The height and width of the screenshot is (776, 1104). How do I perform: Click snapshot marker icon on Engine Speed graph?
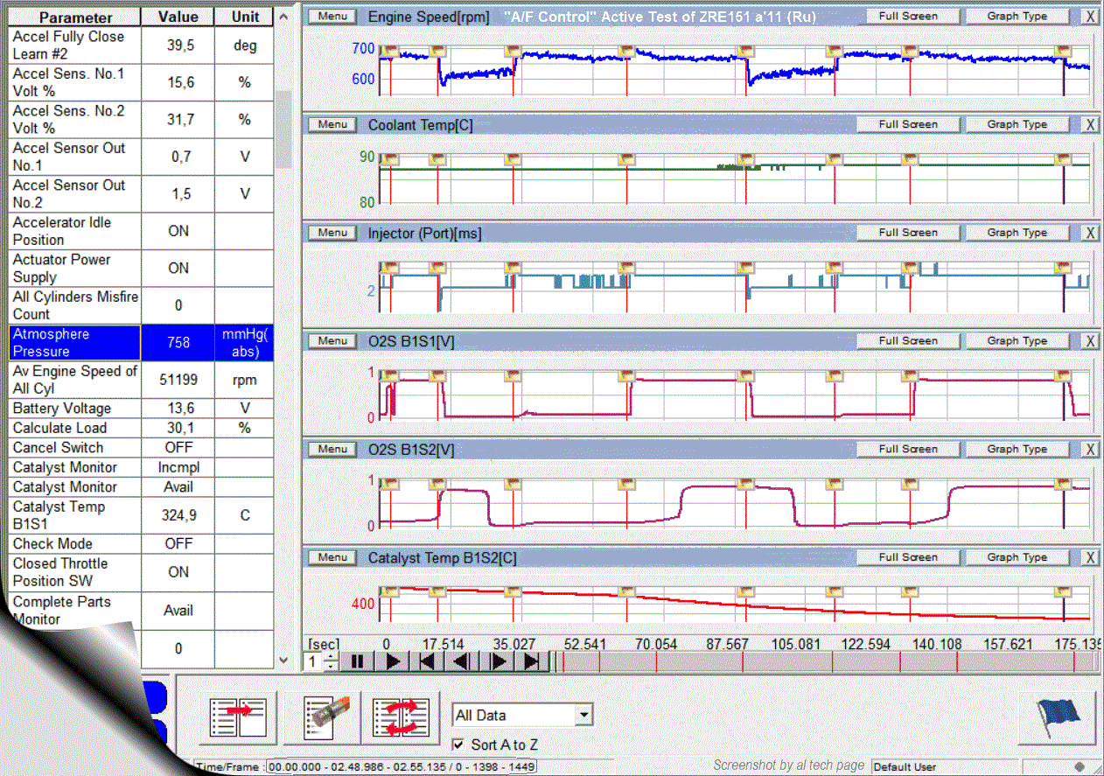(x=389, y=50)
